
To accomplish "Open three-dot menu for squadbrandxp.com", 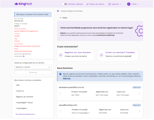I will coord(139,111).
